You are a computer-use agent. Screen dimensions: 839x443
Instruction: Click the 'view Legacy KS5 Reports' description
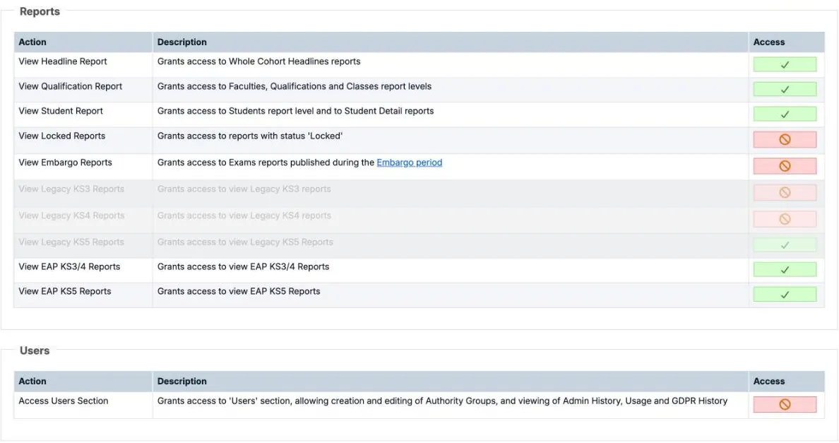click(x=245, y=242)
